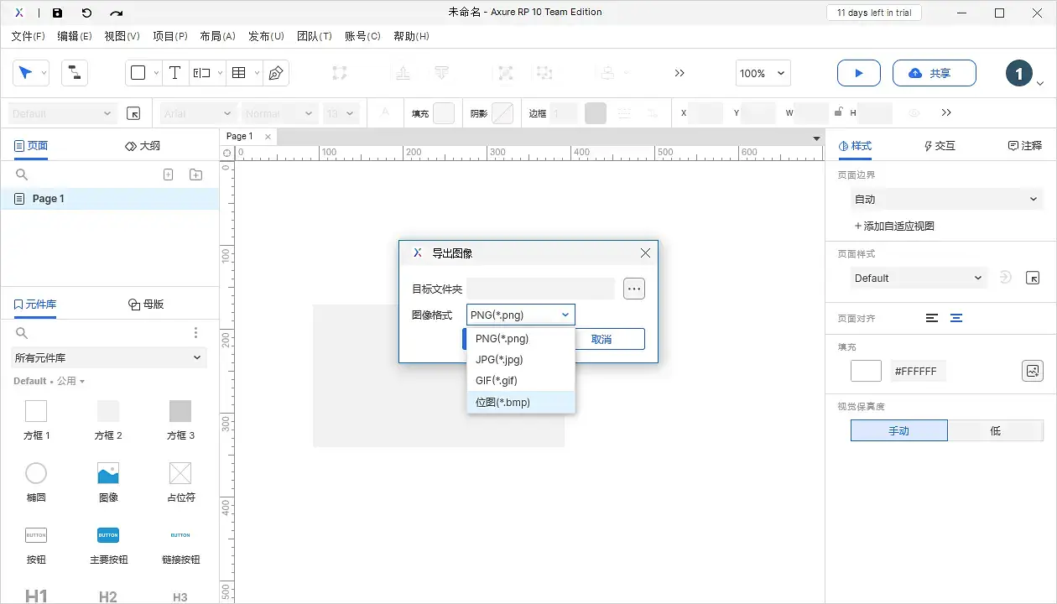The width and height of the screenshot is (1057, 604).
Task: Expand the 所有元件库 dropdown
Action: click(108, 357)
